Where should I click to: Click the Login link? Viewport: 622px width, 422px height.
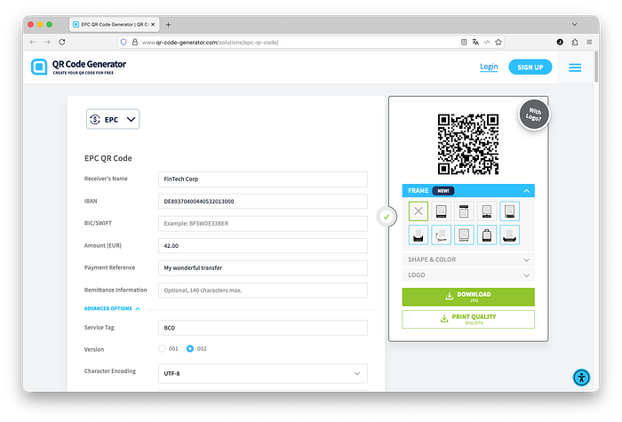coord(489,67)
